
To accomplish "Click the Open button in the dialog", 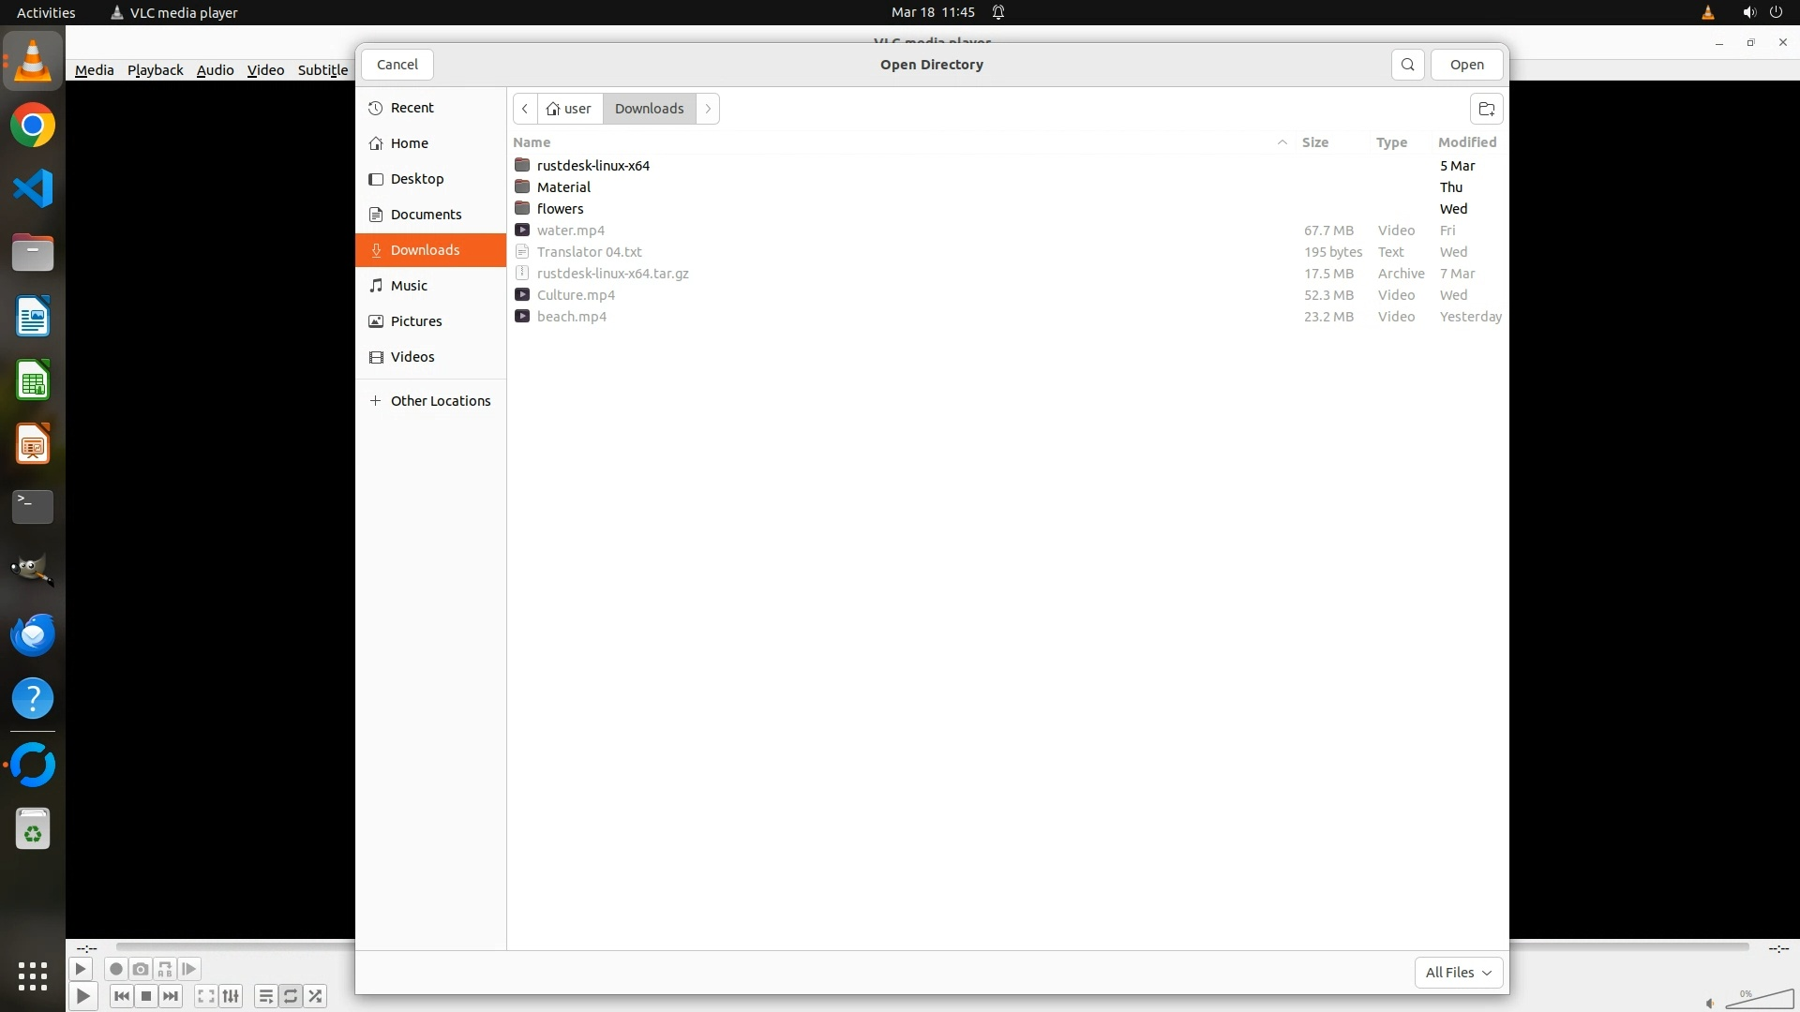I will tap(1466, 65).
